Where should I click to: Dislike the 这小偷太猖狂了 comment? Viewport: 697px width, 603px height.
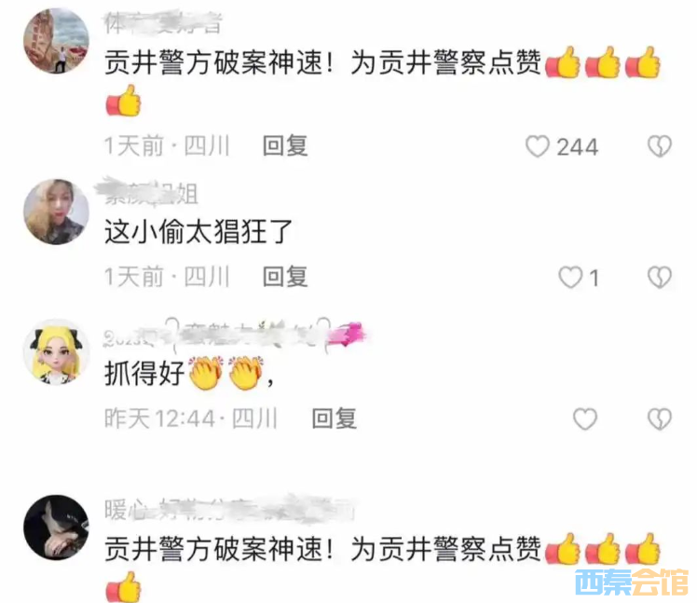point(660,277)
